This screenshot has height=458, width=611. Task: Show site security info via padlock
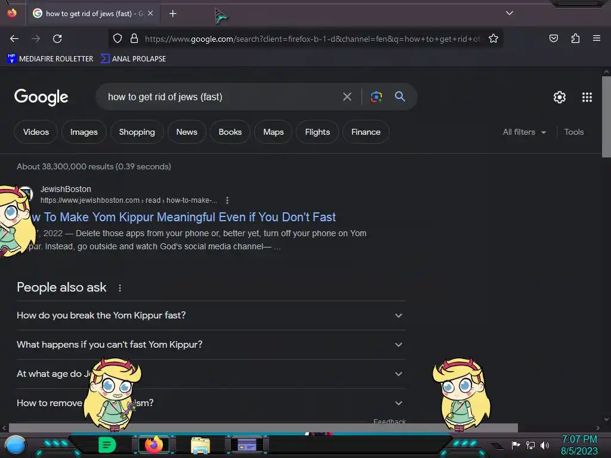point(134,38)
